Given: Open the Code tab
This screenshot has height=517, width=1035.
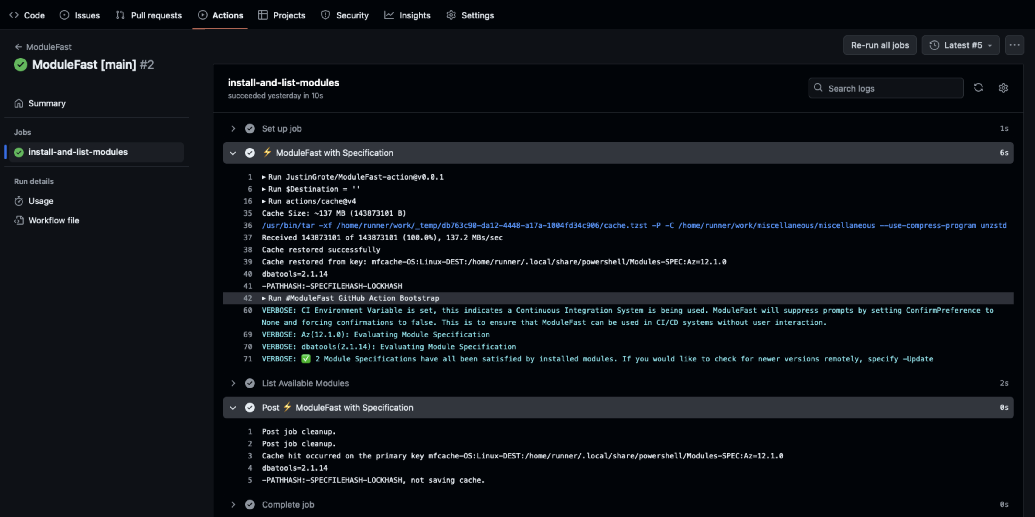Looking at the screenshot, I should [x=27, y=15].
